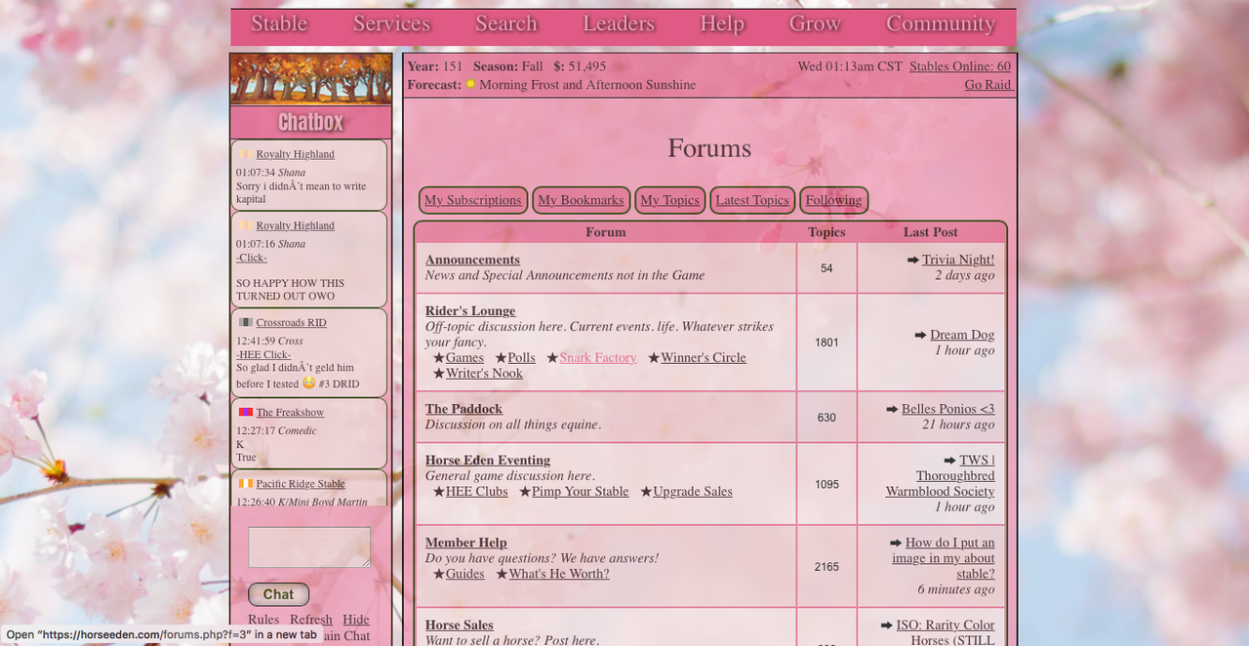Screen dimensions: 1249x646
Task: Click the sun forecast icon
Action: (x=470, y=84)
